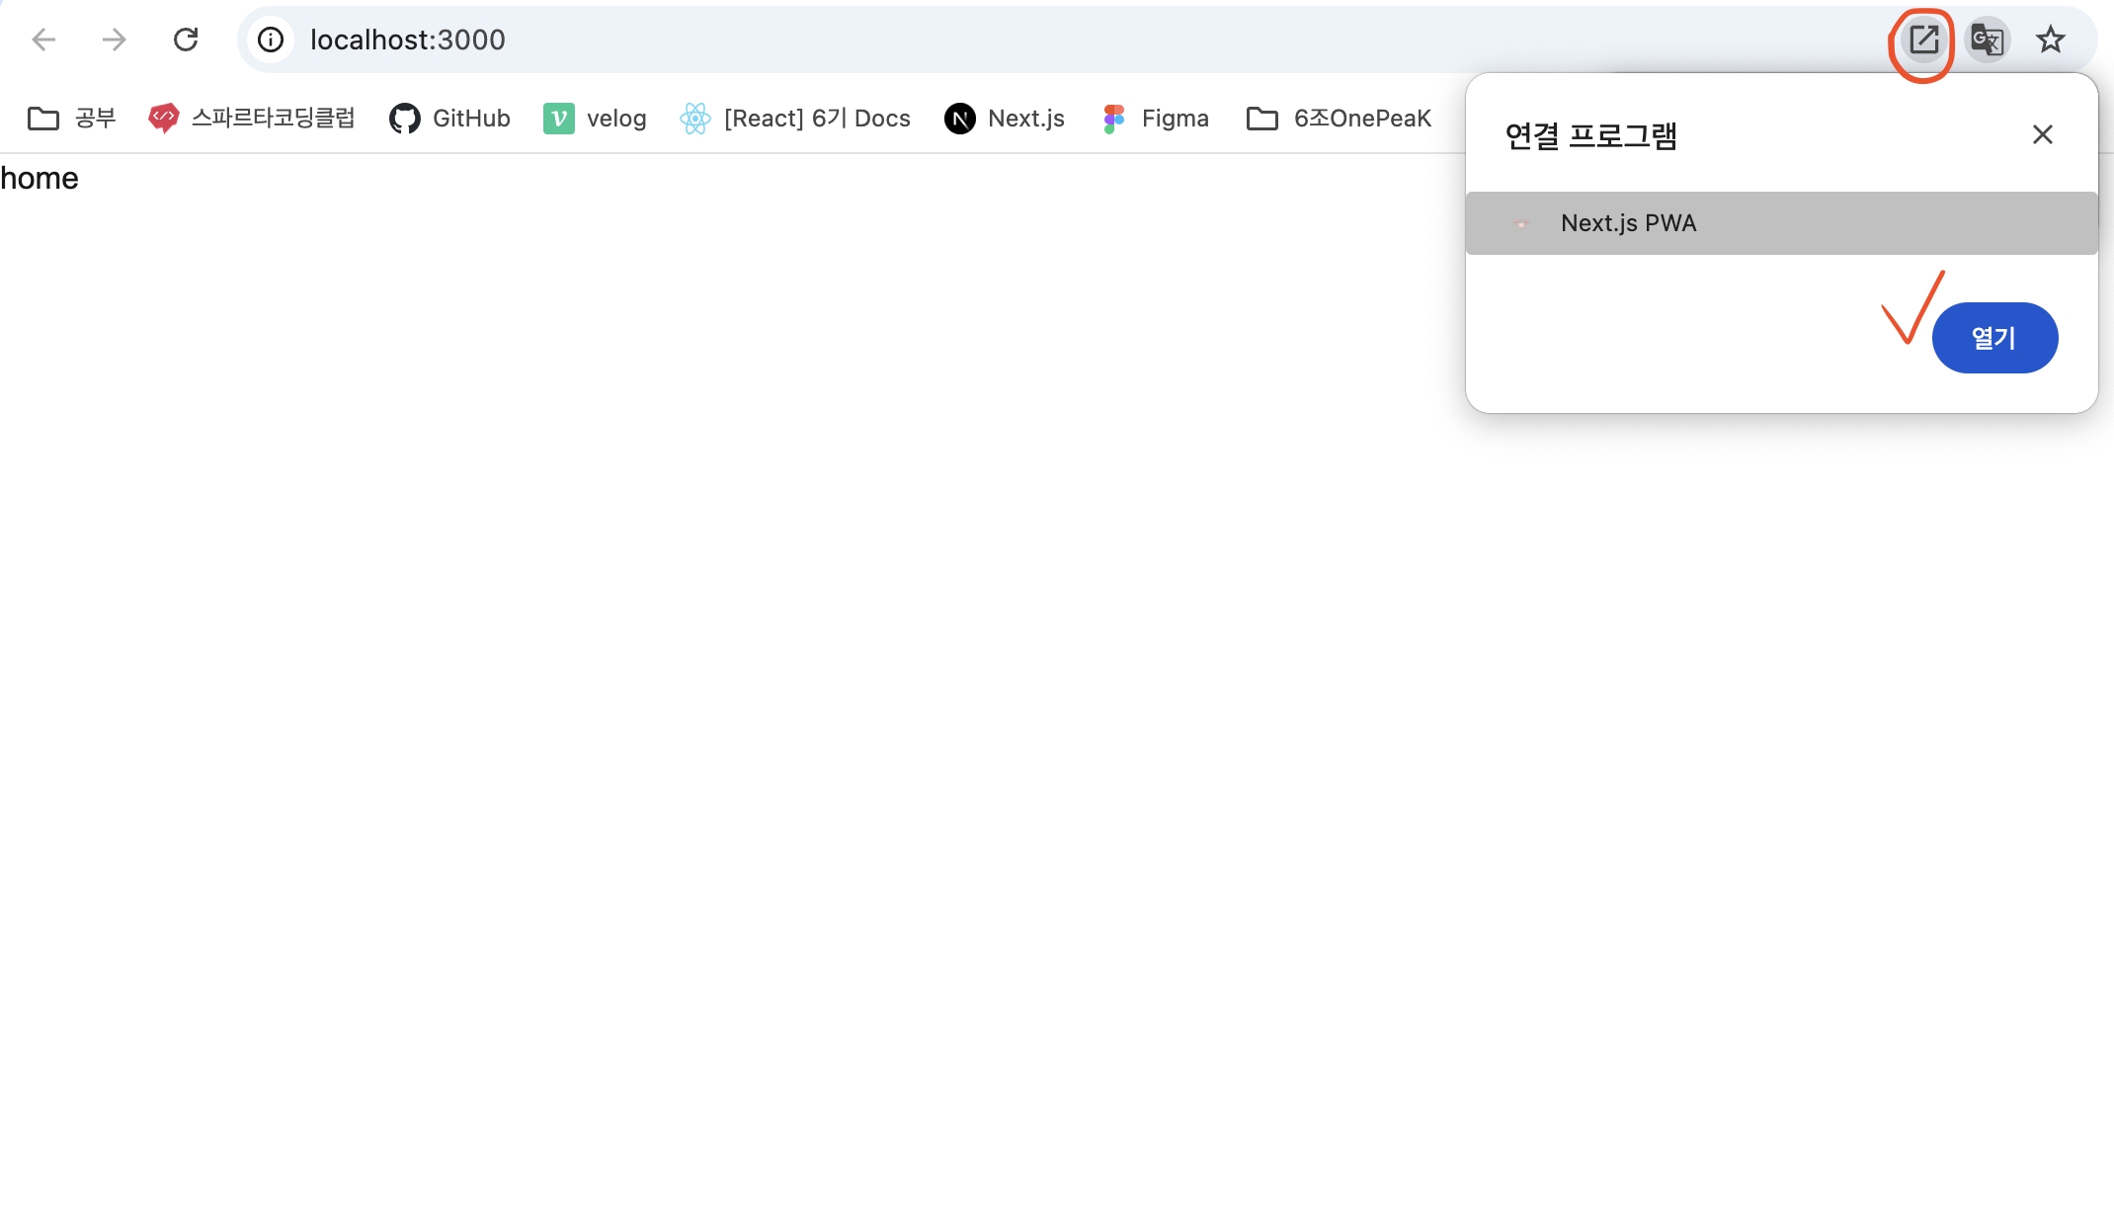Click the back navigation arrow
The height and width of the screenshot is (1231, 2114).
(43, 40)
